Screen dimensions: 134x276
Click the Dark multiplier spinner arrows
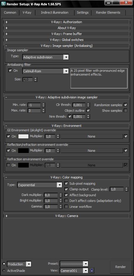[x=60, y=195]
